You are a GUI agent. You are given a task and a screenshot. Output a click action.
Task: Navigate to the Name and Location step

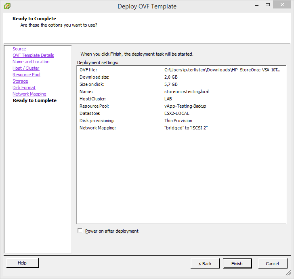(31, 62)
